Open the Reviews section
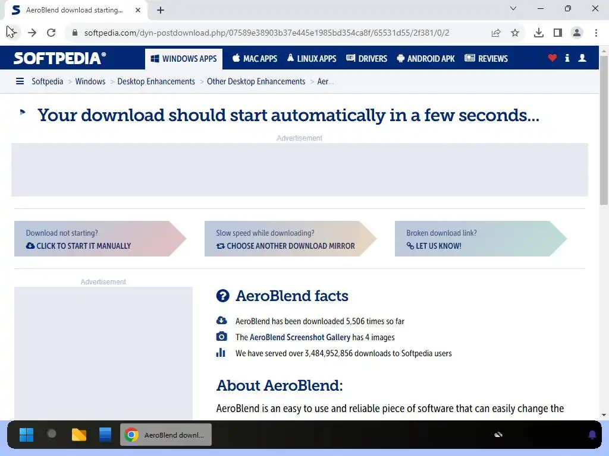 click(x=486, y=59)
